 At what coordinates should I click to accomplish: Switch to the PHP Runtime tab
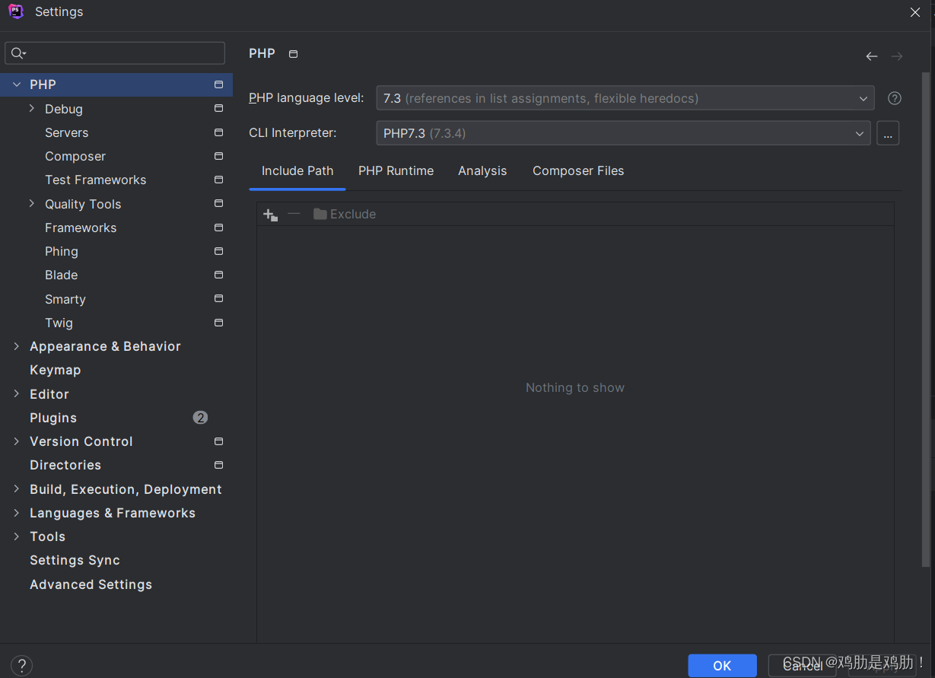396,170
